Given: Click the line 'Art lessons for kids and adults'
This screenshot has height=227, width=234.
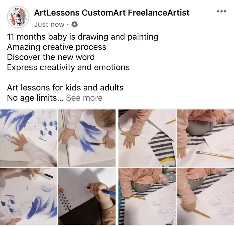Looking at the screenshot, I should point(65,88).
